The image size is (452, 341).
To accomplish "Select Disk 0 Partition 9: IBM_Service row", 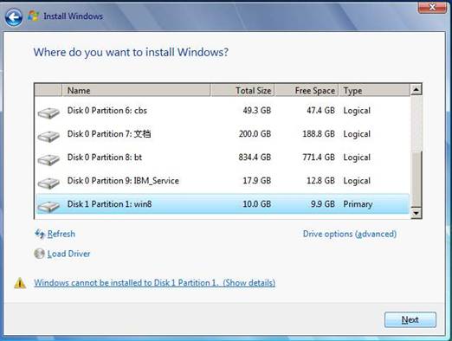I will (x=222, y=181).
